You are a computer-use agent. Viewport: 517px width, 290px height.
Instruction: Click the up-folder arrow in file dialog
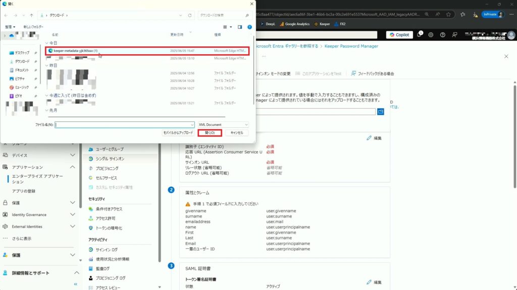click(32, 15)
